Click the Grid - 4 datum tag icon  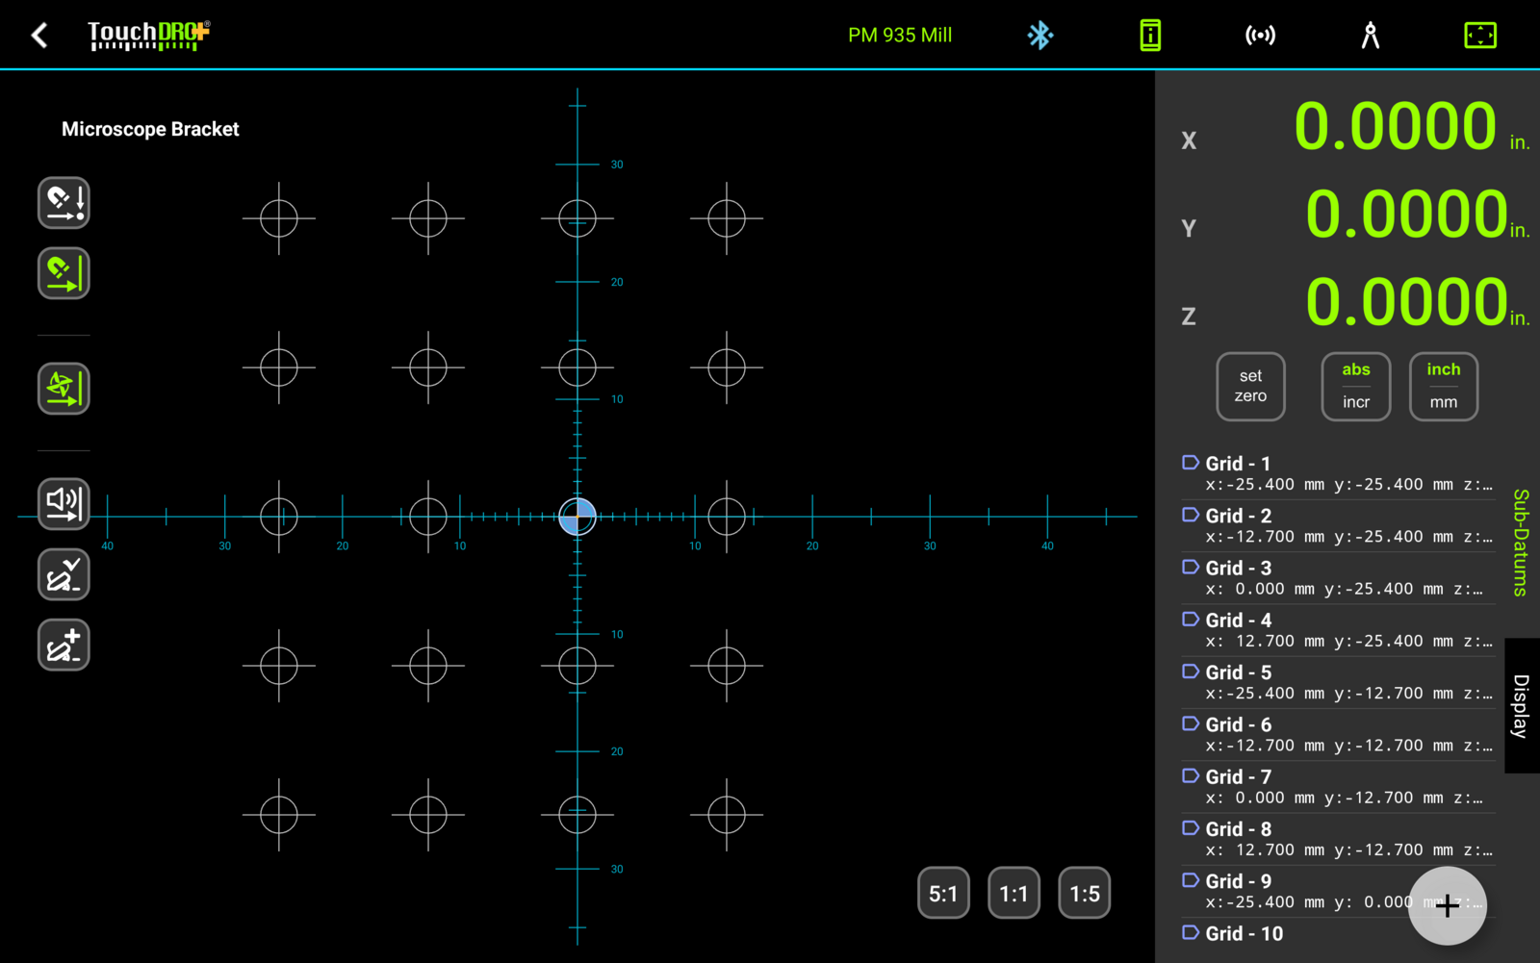click(1191, 620)
